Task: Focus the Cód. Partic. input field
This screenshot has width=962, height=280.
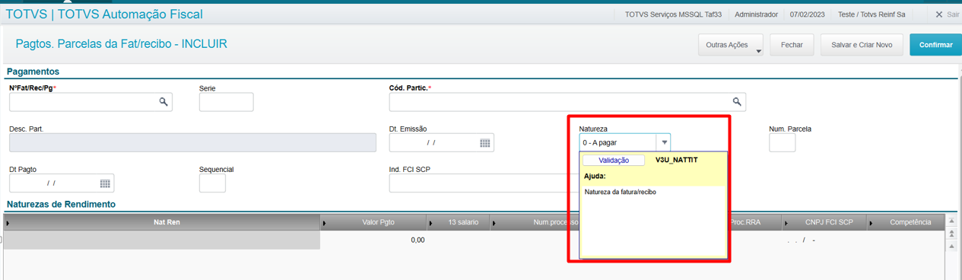Action: point(567,101)
